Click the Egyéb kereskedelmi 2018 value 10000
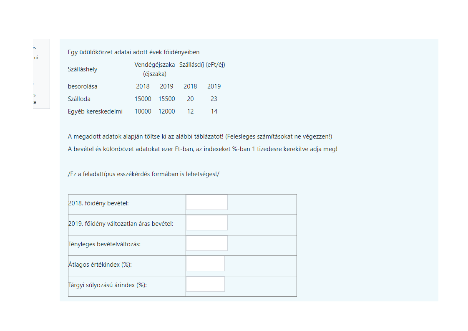468x331 pixels. tap(143, 111)
